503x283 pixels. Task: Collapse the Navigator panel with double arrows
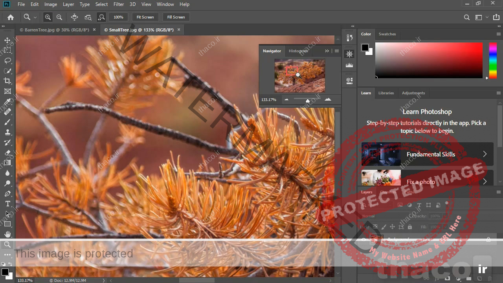327,51
